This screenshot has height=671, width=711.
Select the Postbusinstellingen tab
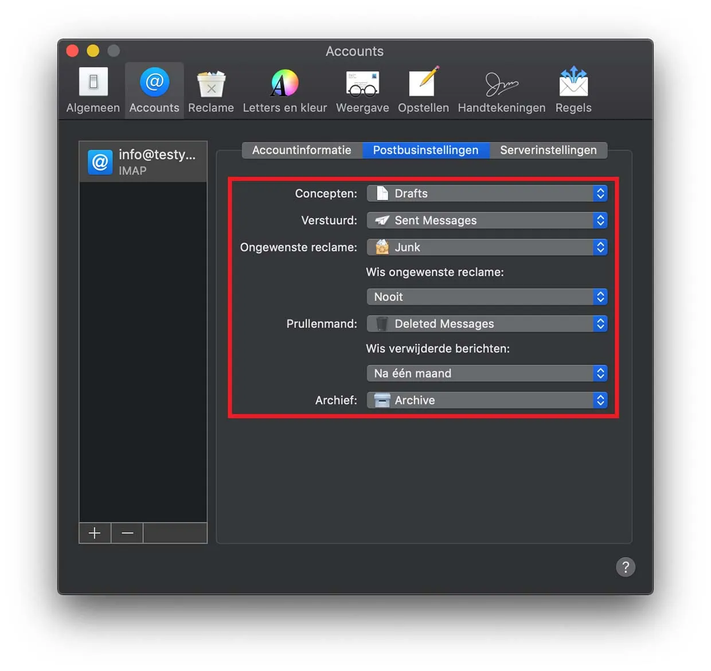425,150
